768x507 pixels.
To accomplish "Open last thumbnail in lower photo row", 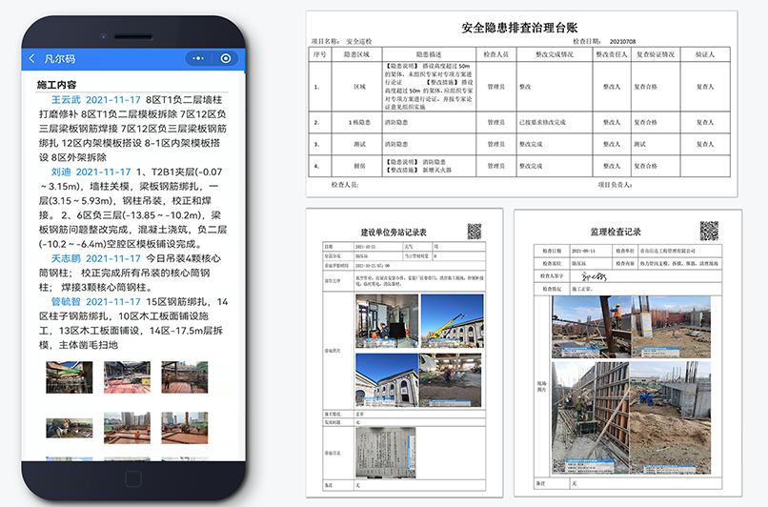I will coord(185,428).
